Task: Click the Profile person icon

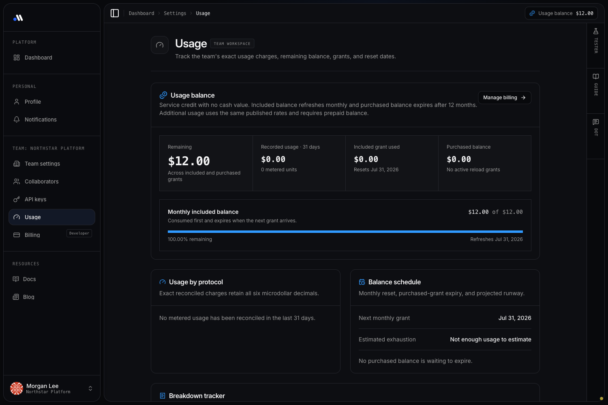Action: (17, 102)
